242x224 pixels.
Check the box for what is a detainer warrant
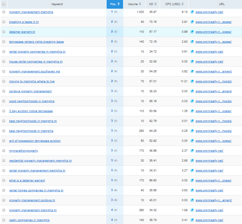click(x=4, y=180)
